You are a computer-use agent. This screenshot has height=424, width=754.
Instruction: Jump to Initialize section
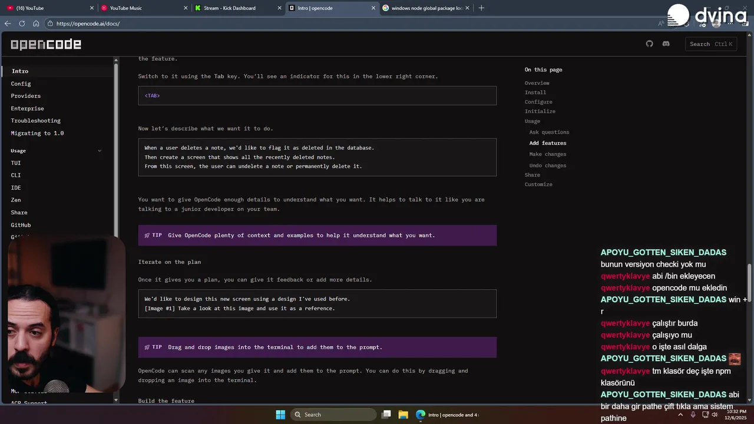[540, 111]
